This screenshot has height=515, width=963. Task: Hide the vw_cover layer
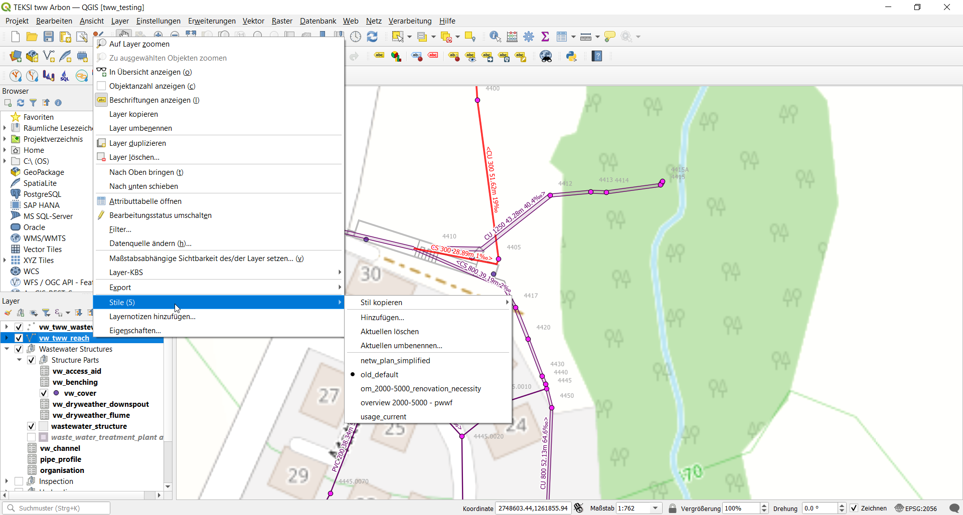44,393
